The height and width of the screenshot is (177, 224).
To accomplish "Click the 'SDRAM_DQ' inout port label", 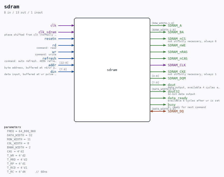I will click(x=176, y=111).
